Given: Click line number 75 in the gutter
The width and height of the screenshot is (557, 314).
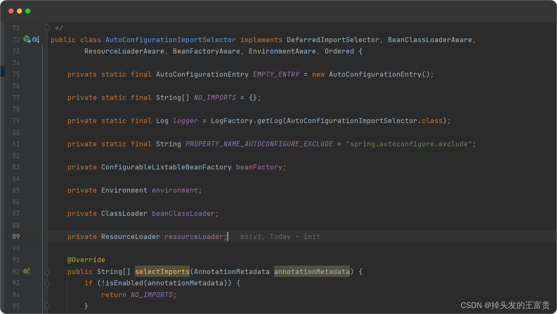Looking at the screenshot, I should click(16, 74).
